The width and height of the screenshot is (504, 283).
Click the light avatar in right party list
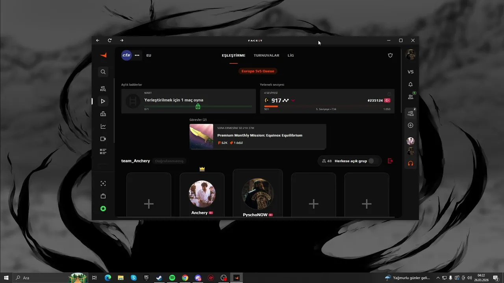[x=411, y=141]
